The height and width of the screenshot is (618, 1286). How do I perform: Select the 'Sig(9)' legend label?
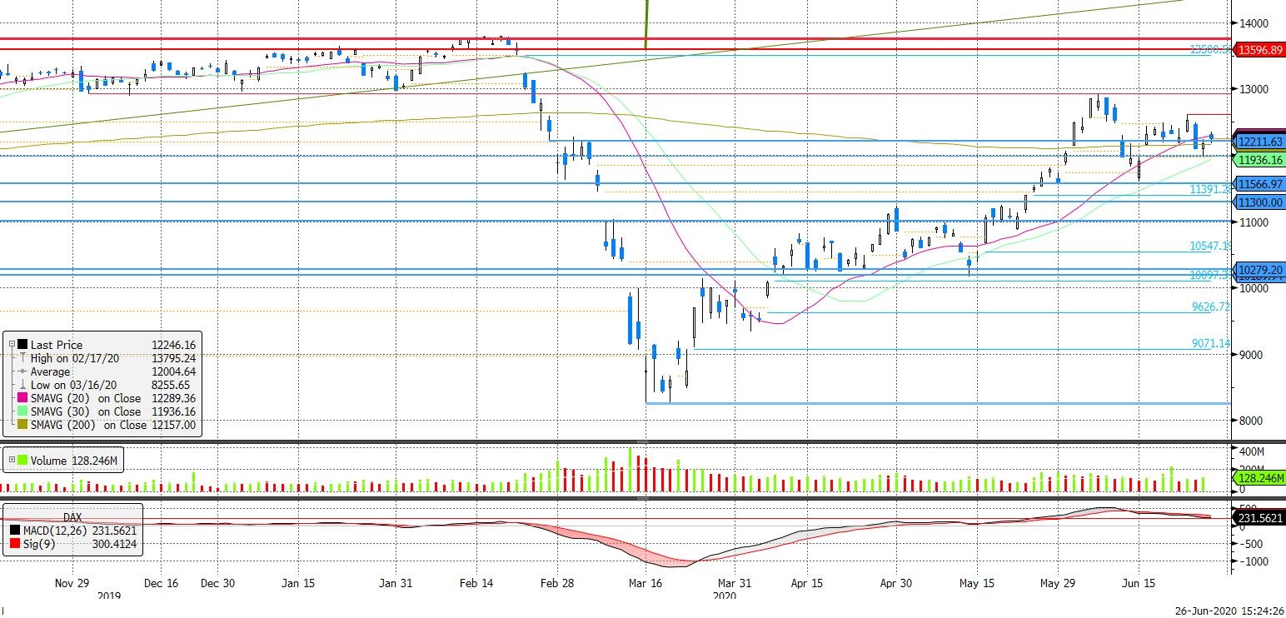point(37,545)
